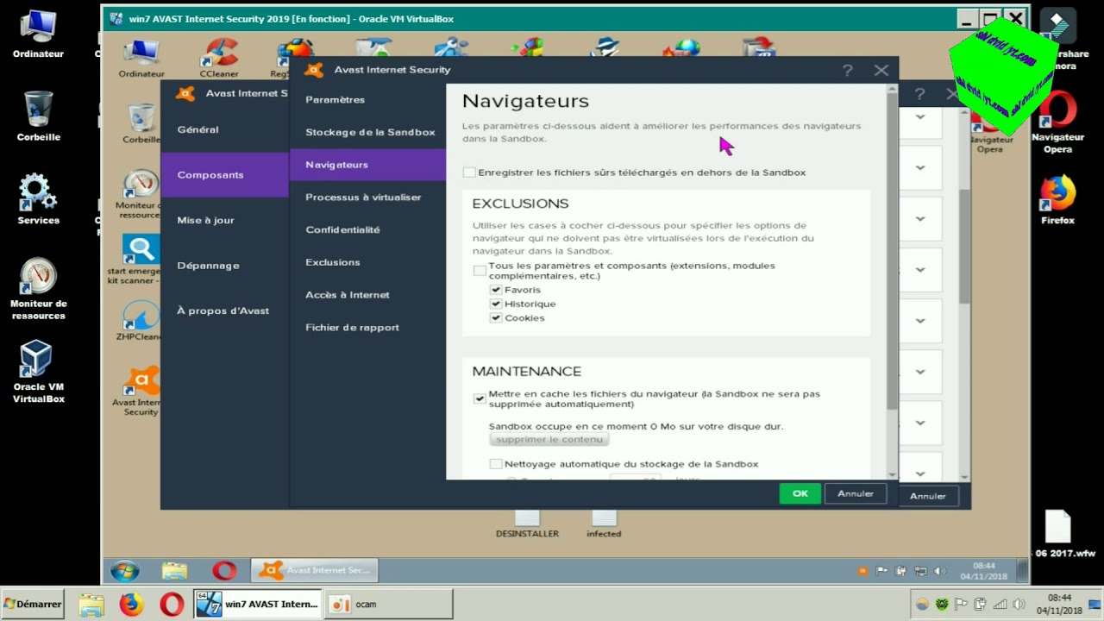The image size is (1104, 621).
Task: Open Explorer from the VM taskbar
Action: pos(174,571)
